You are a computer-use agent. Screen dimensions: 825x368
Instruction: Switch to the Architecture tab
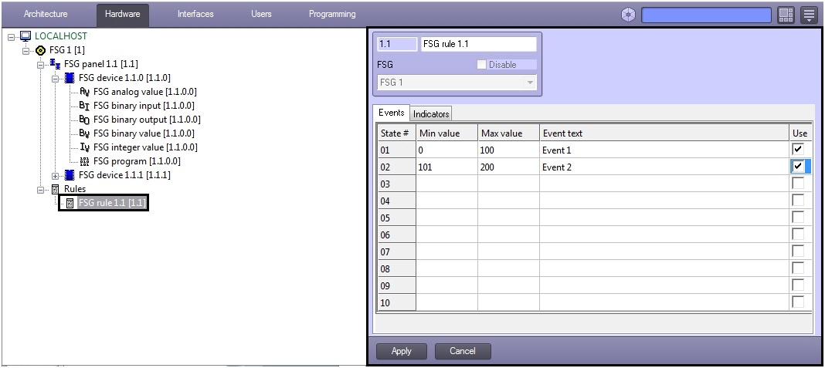(x=46, y=14)
